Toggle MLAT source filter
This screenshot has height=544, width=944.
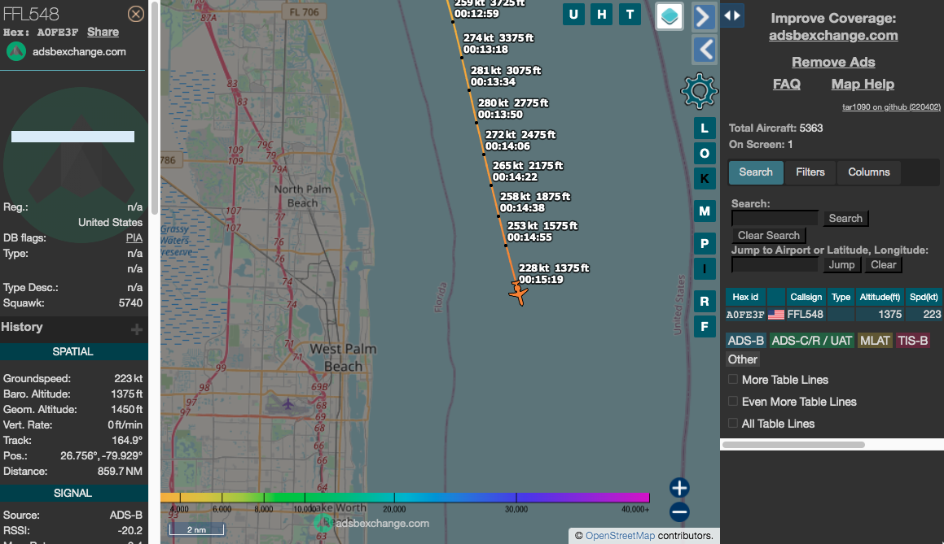point(875,341)
